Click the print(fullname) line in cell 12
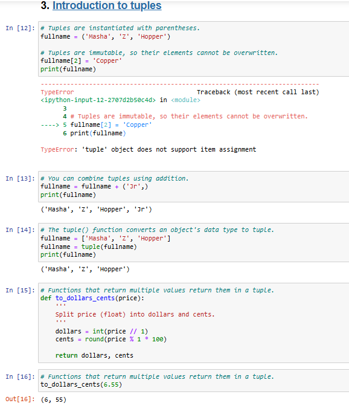This screenshot has height=409, width=349. [x=68, y=69]
